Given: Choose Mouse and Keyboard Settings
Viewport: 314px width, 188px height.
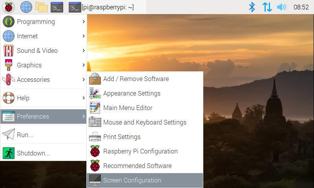Looking at the screenshot, I should tap(144, 122).
